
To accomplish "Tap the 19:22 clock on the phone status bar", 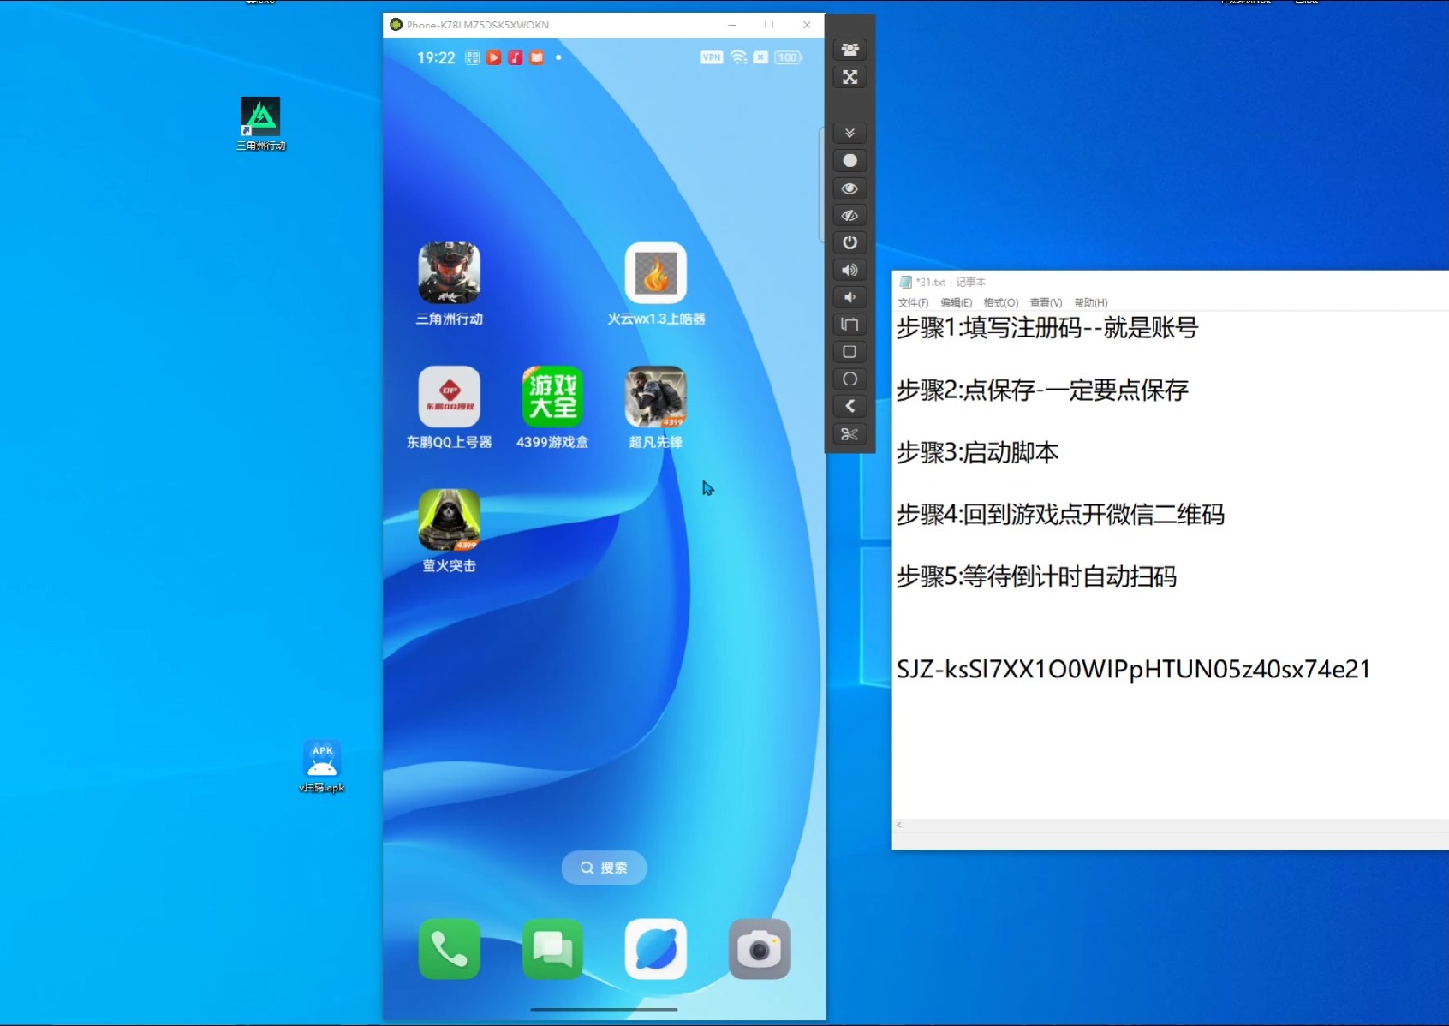I will point(436,58).
